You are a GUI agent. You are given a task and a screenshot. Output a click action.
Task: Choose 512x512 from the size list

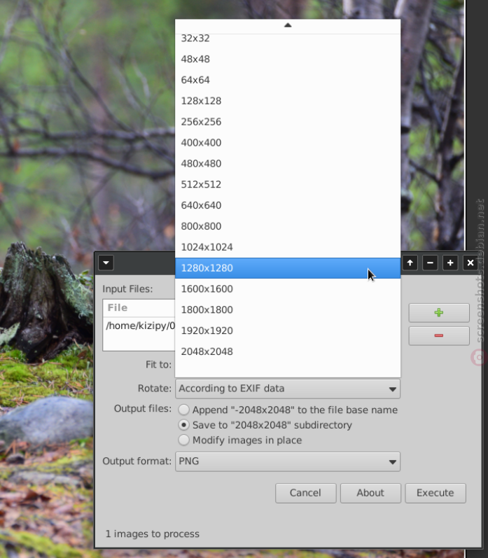288,184
